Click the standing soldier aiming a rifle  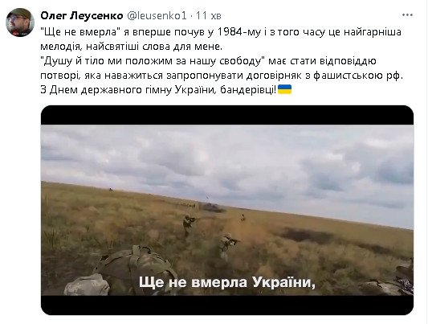click(x=189, y=224)
